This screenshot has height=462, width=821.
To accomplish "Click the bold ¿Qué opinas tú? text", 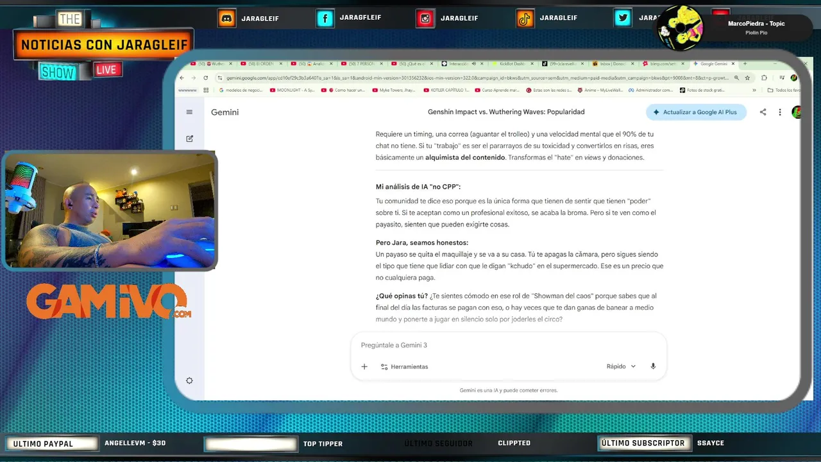I will click(402, 296).
